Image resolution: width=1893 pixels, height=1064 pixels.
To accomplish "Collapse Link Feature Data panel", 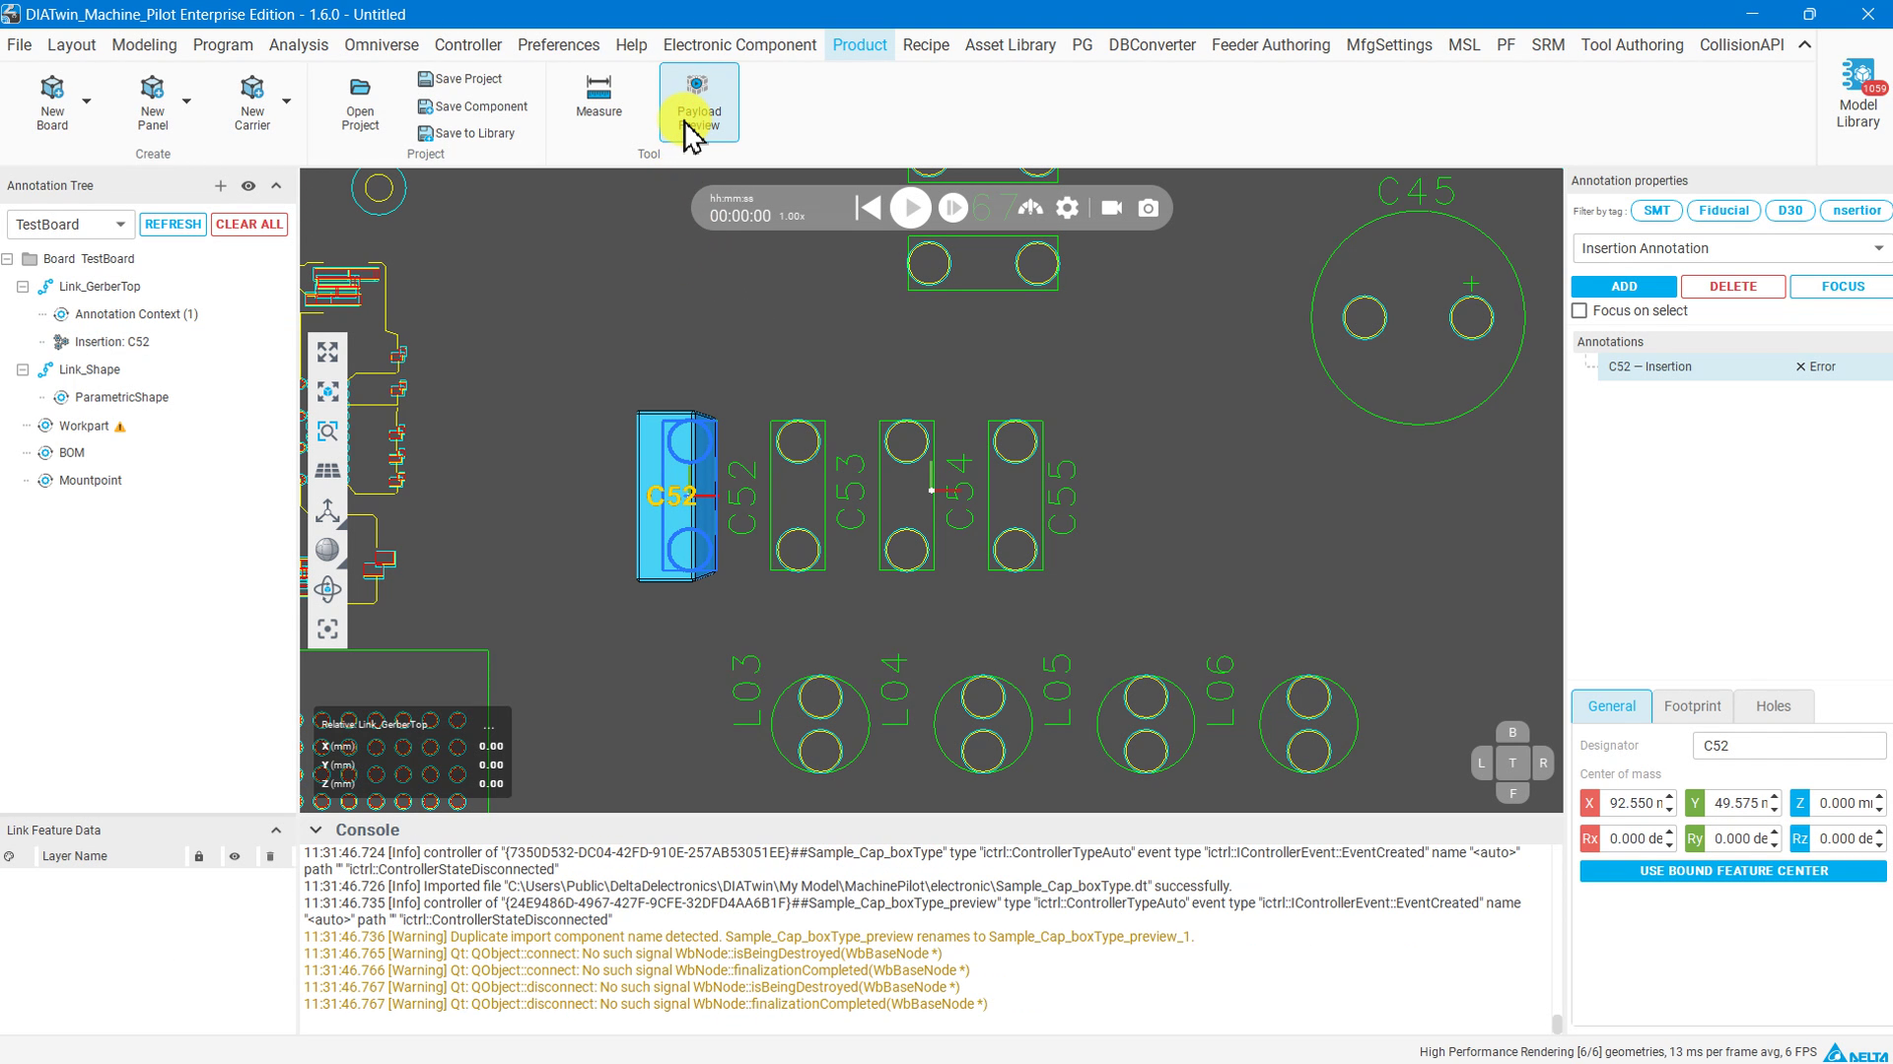I will point(276,831).
